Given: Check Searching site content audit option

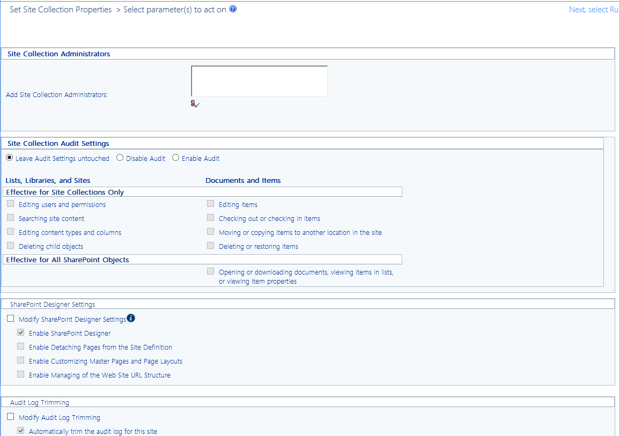Looking at the screenshot, I should click(x=10, y=217).
